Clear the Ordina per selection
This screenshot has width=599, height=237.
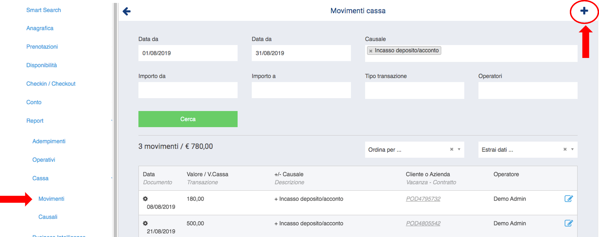(451, 149)
